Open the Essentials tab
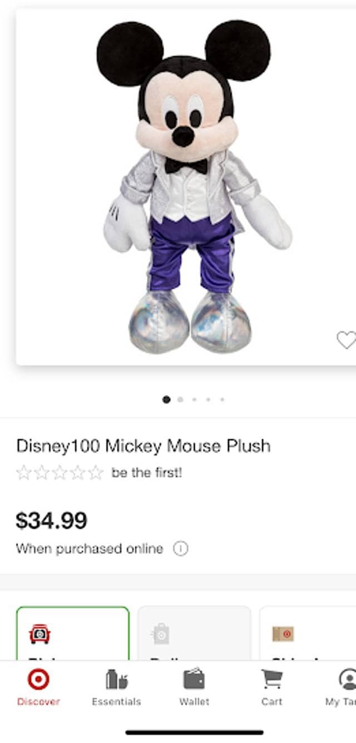The image size is (356, 743). [x=116, y=687]
